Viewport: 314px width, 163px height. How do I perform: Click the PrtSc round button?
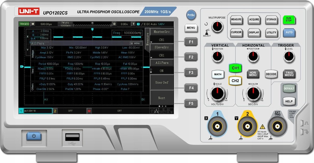(x=191, y=15)
